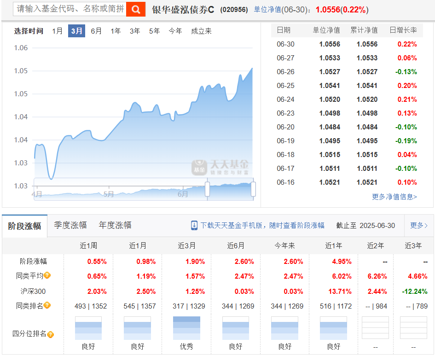Image resolution: width=435 pixels, height=356 pixels.
Task: Select the 3年 time range
Action: tap(135, 31)
